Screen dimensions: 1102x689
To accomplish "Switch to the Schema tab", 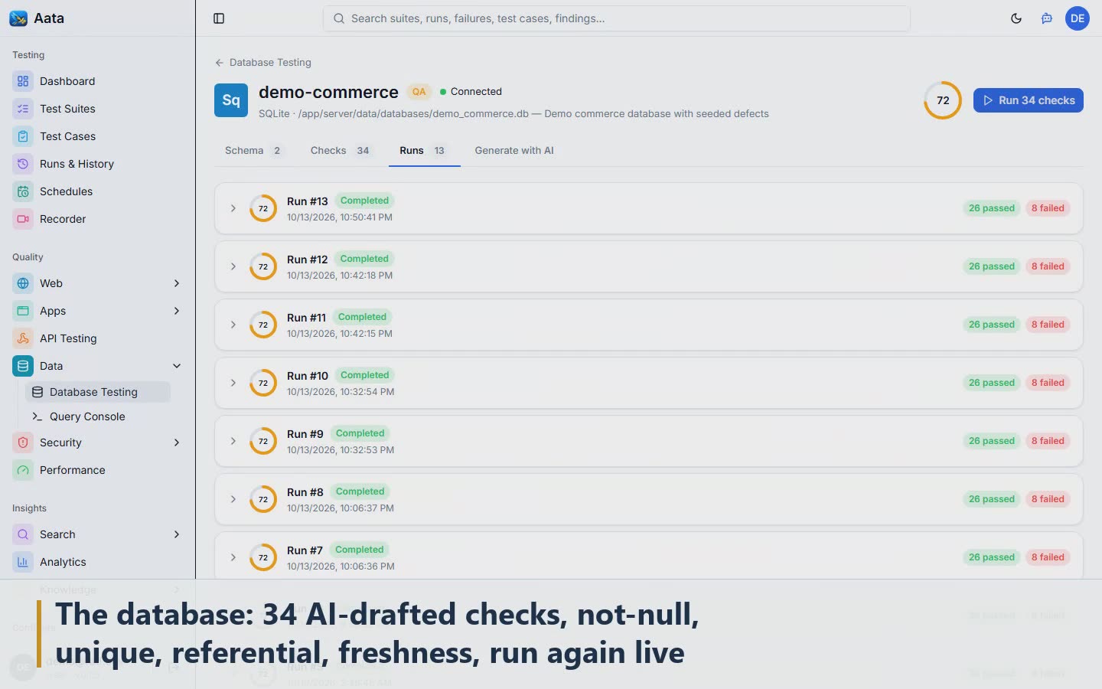I will coord(254,151).
